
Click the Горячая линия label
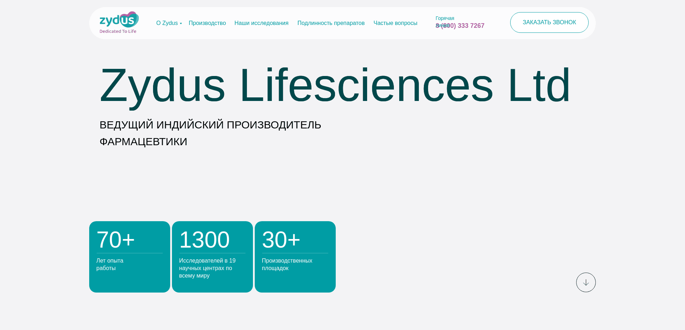pos(445,18)
